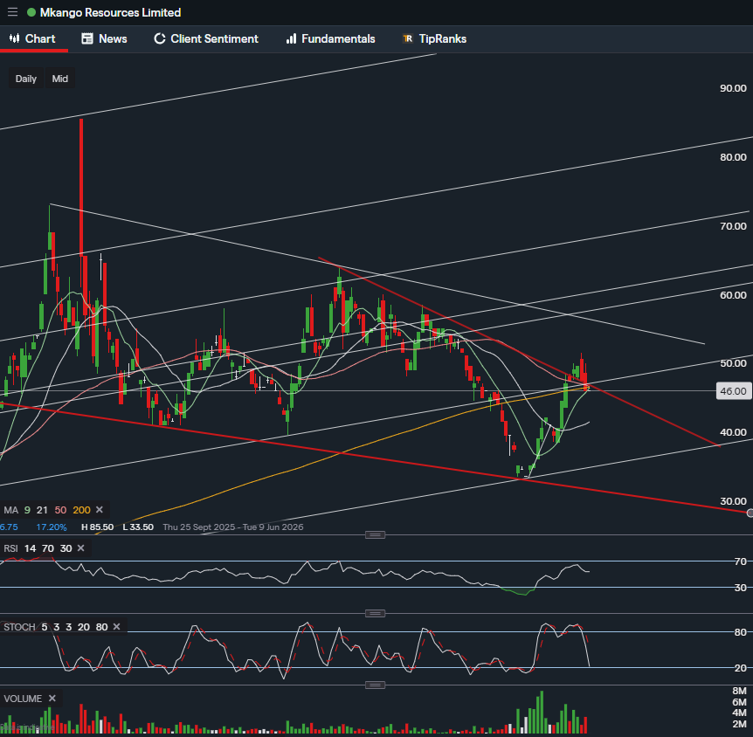Select the MA 21 period value
This screenshot has width=753, height=737.
(42, 510)
